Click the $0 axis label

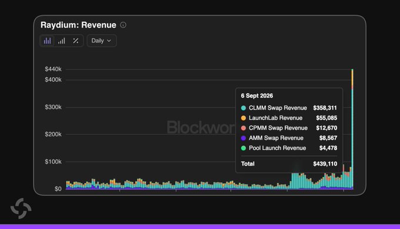point(58,189)
